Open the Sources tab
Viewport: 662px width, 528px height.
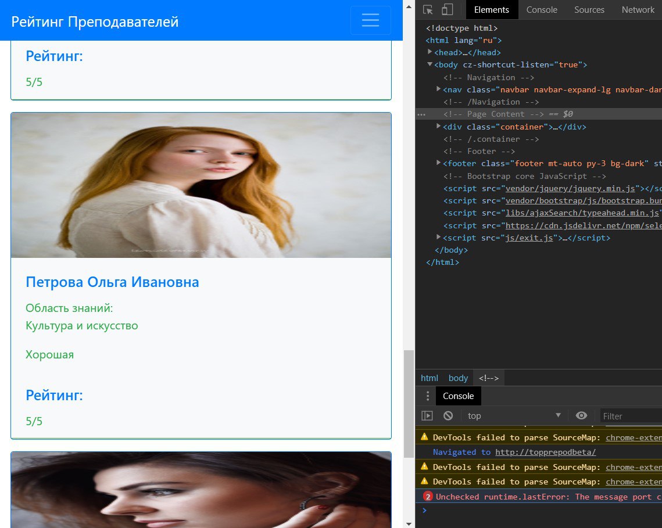589,10
